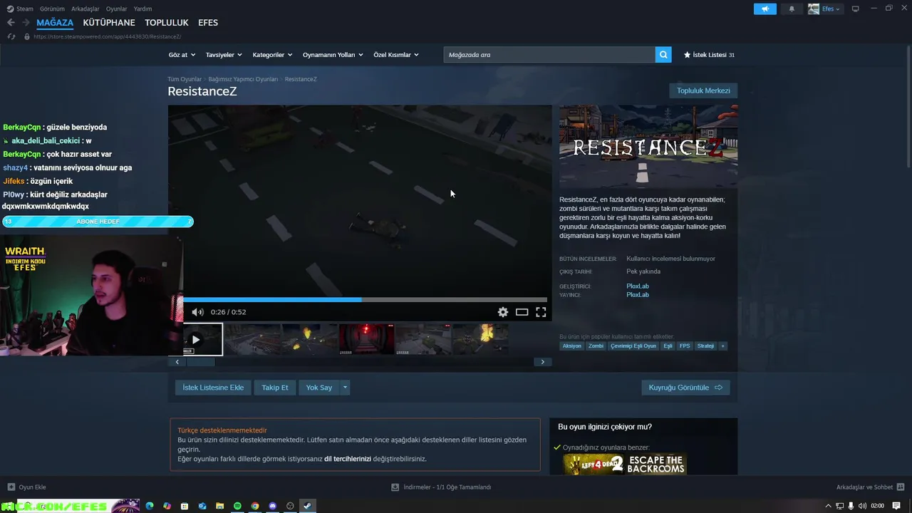Seek on the trailer progress bar
912x513 pixels.
click(x=365, y=300)
